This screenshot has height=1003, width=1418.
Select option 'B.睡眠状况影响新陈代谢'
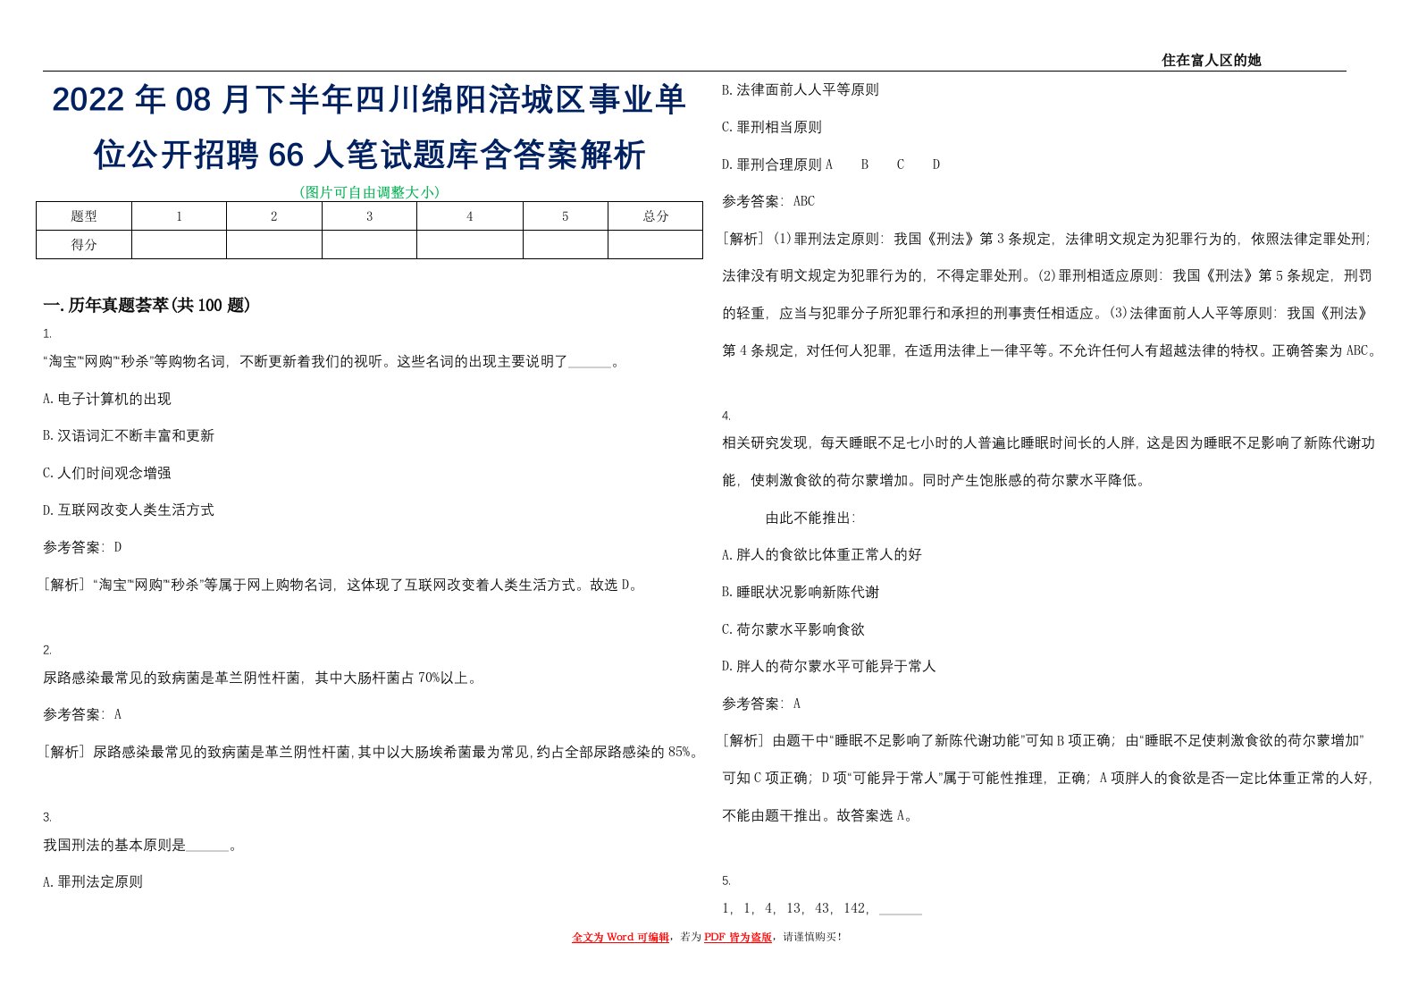801,592
